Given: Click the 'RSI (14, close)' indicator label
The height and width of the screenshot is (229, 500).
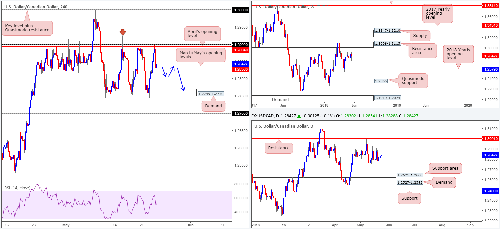Looking at the screenshot, I should [x=17, y=188].
